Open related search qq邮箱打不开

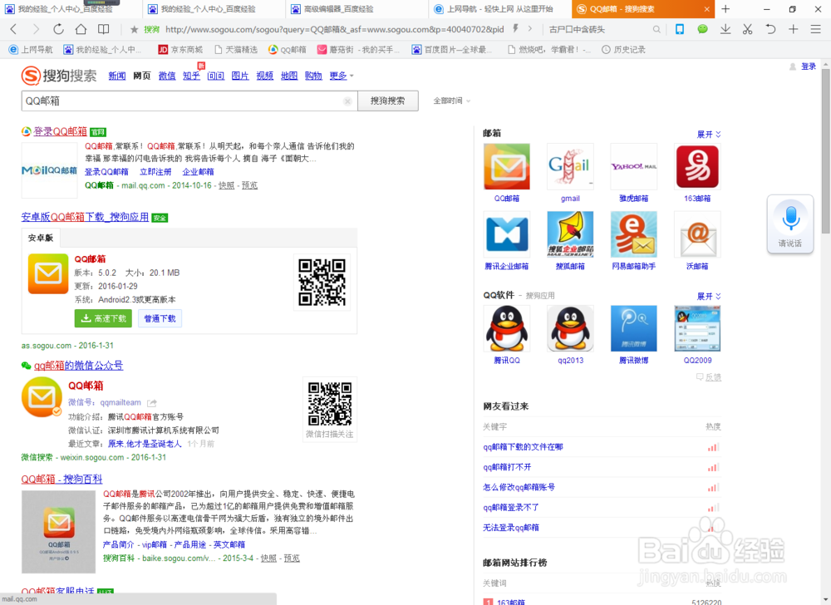click(507, 467)
